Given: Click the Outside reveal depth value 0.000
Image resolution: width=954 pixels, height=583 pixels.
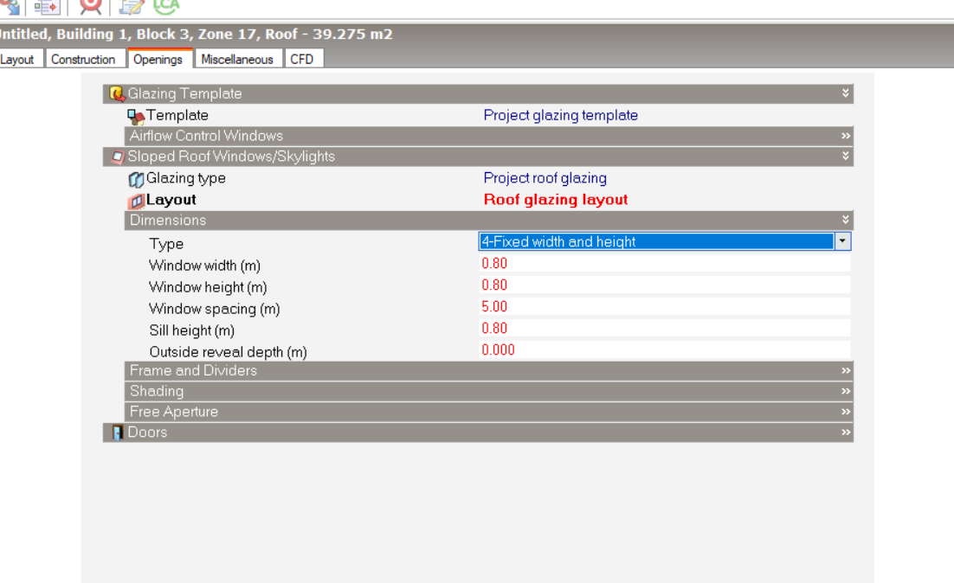Looking at the screenshot, I should (x=499, y=349).
